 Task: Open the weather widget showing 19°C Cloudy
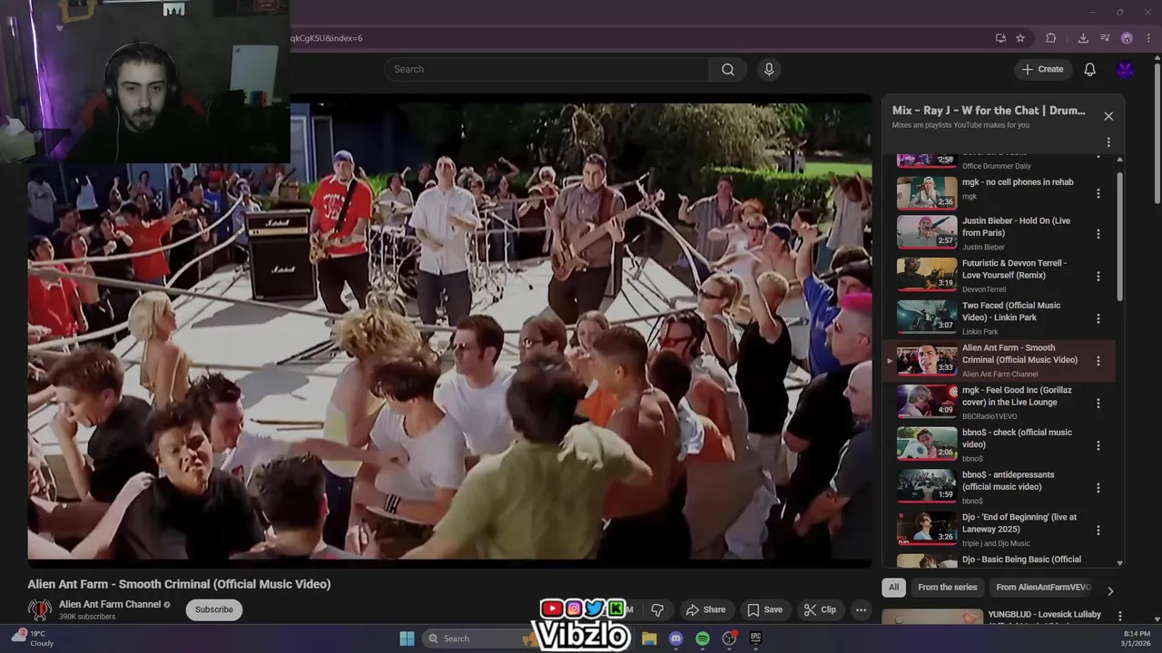(32, 638)
